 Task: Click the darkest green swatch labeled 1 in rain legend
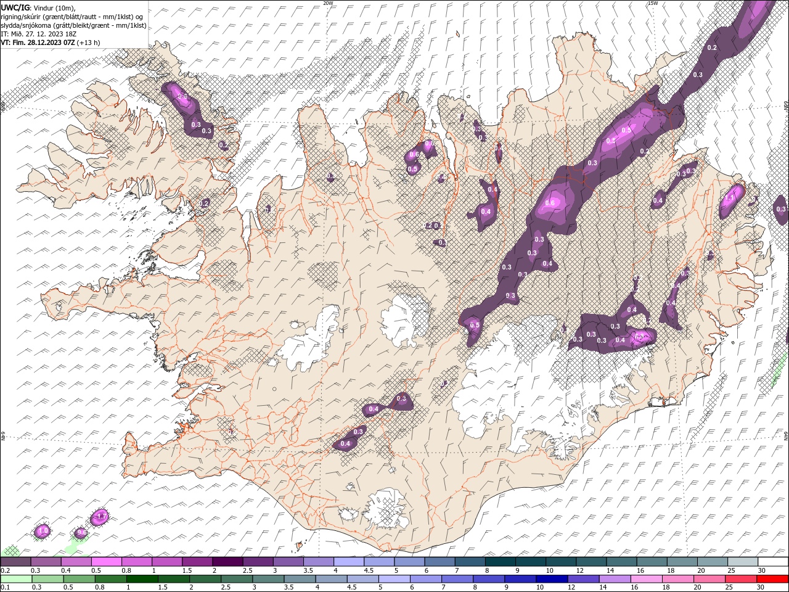142,579
